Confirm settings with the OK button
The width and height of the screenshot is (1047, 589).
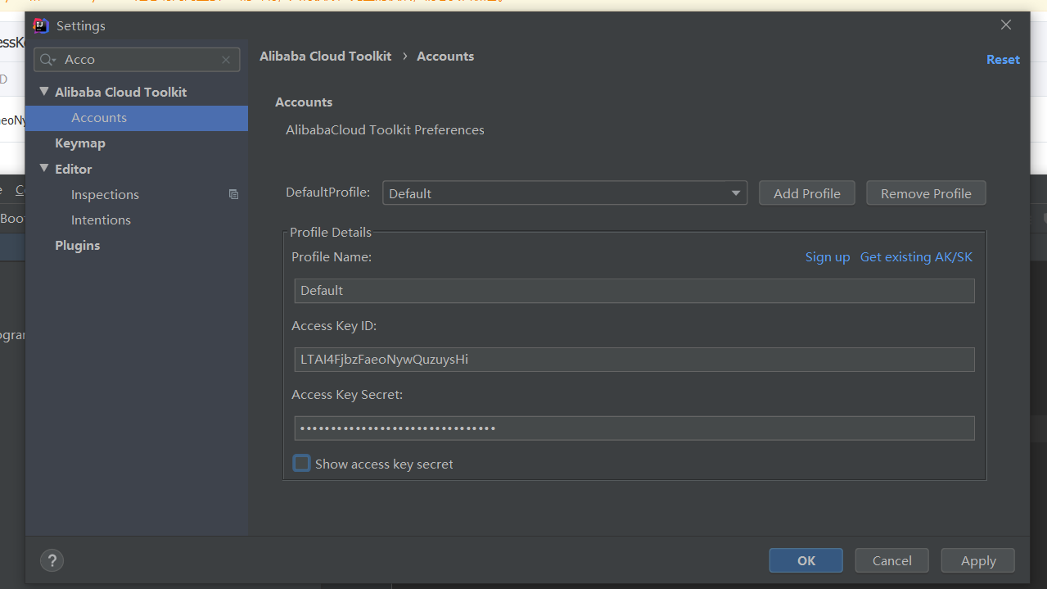tap(806, 560)
